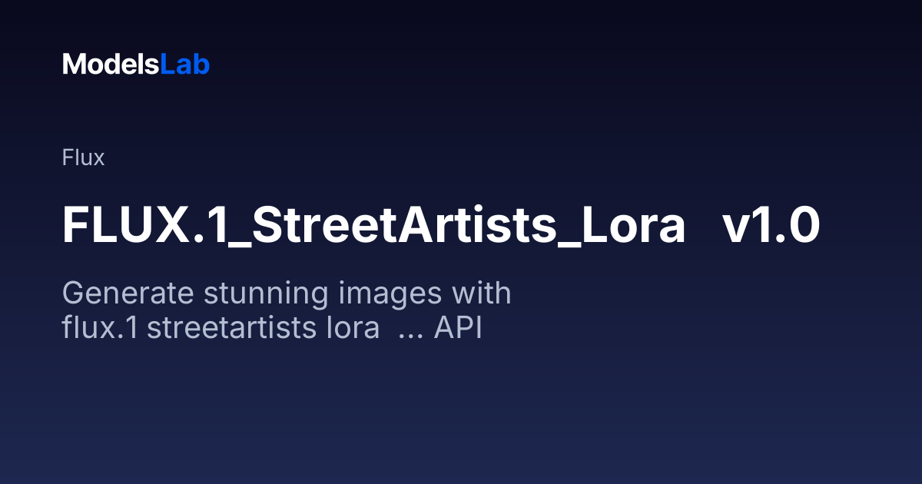The height and width of the screenshot is (484, 922).
Task: Click the API word in the description
Action: click(x=457, y=329)
